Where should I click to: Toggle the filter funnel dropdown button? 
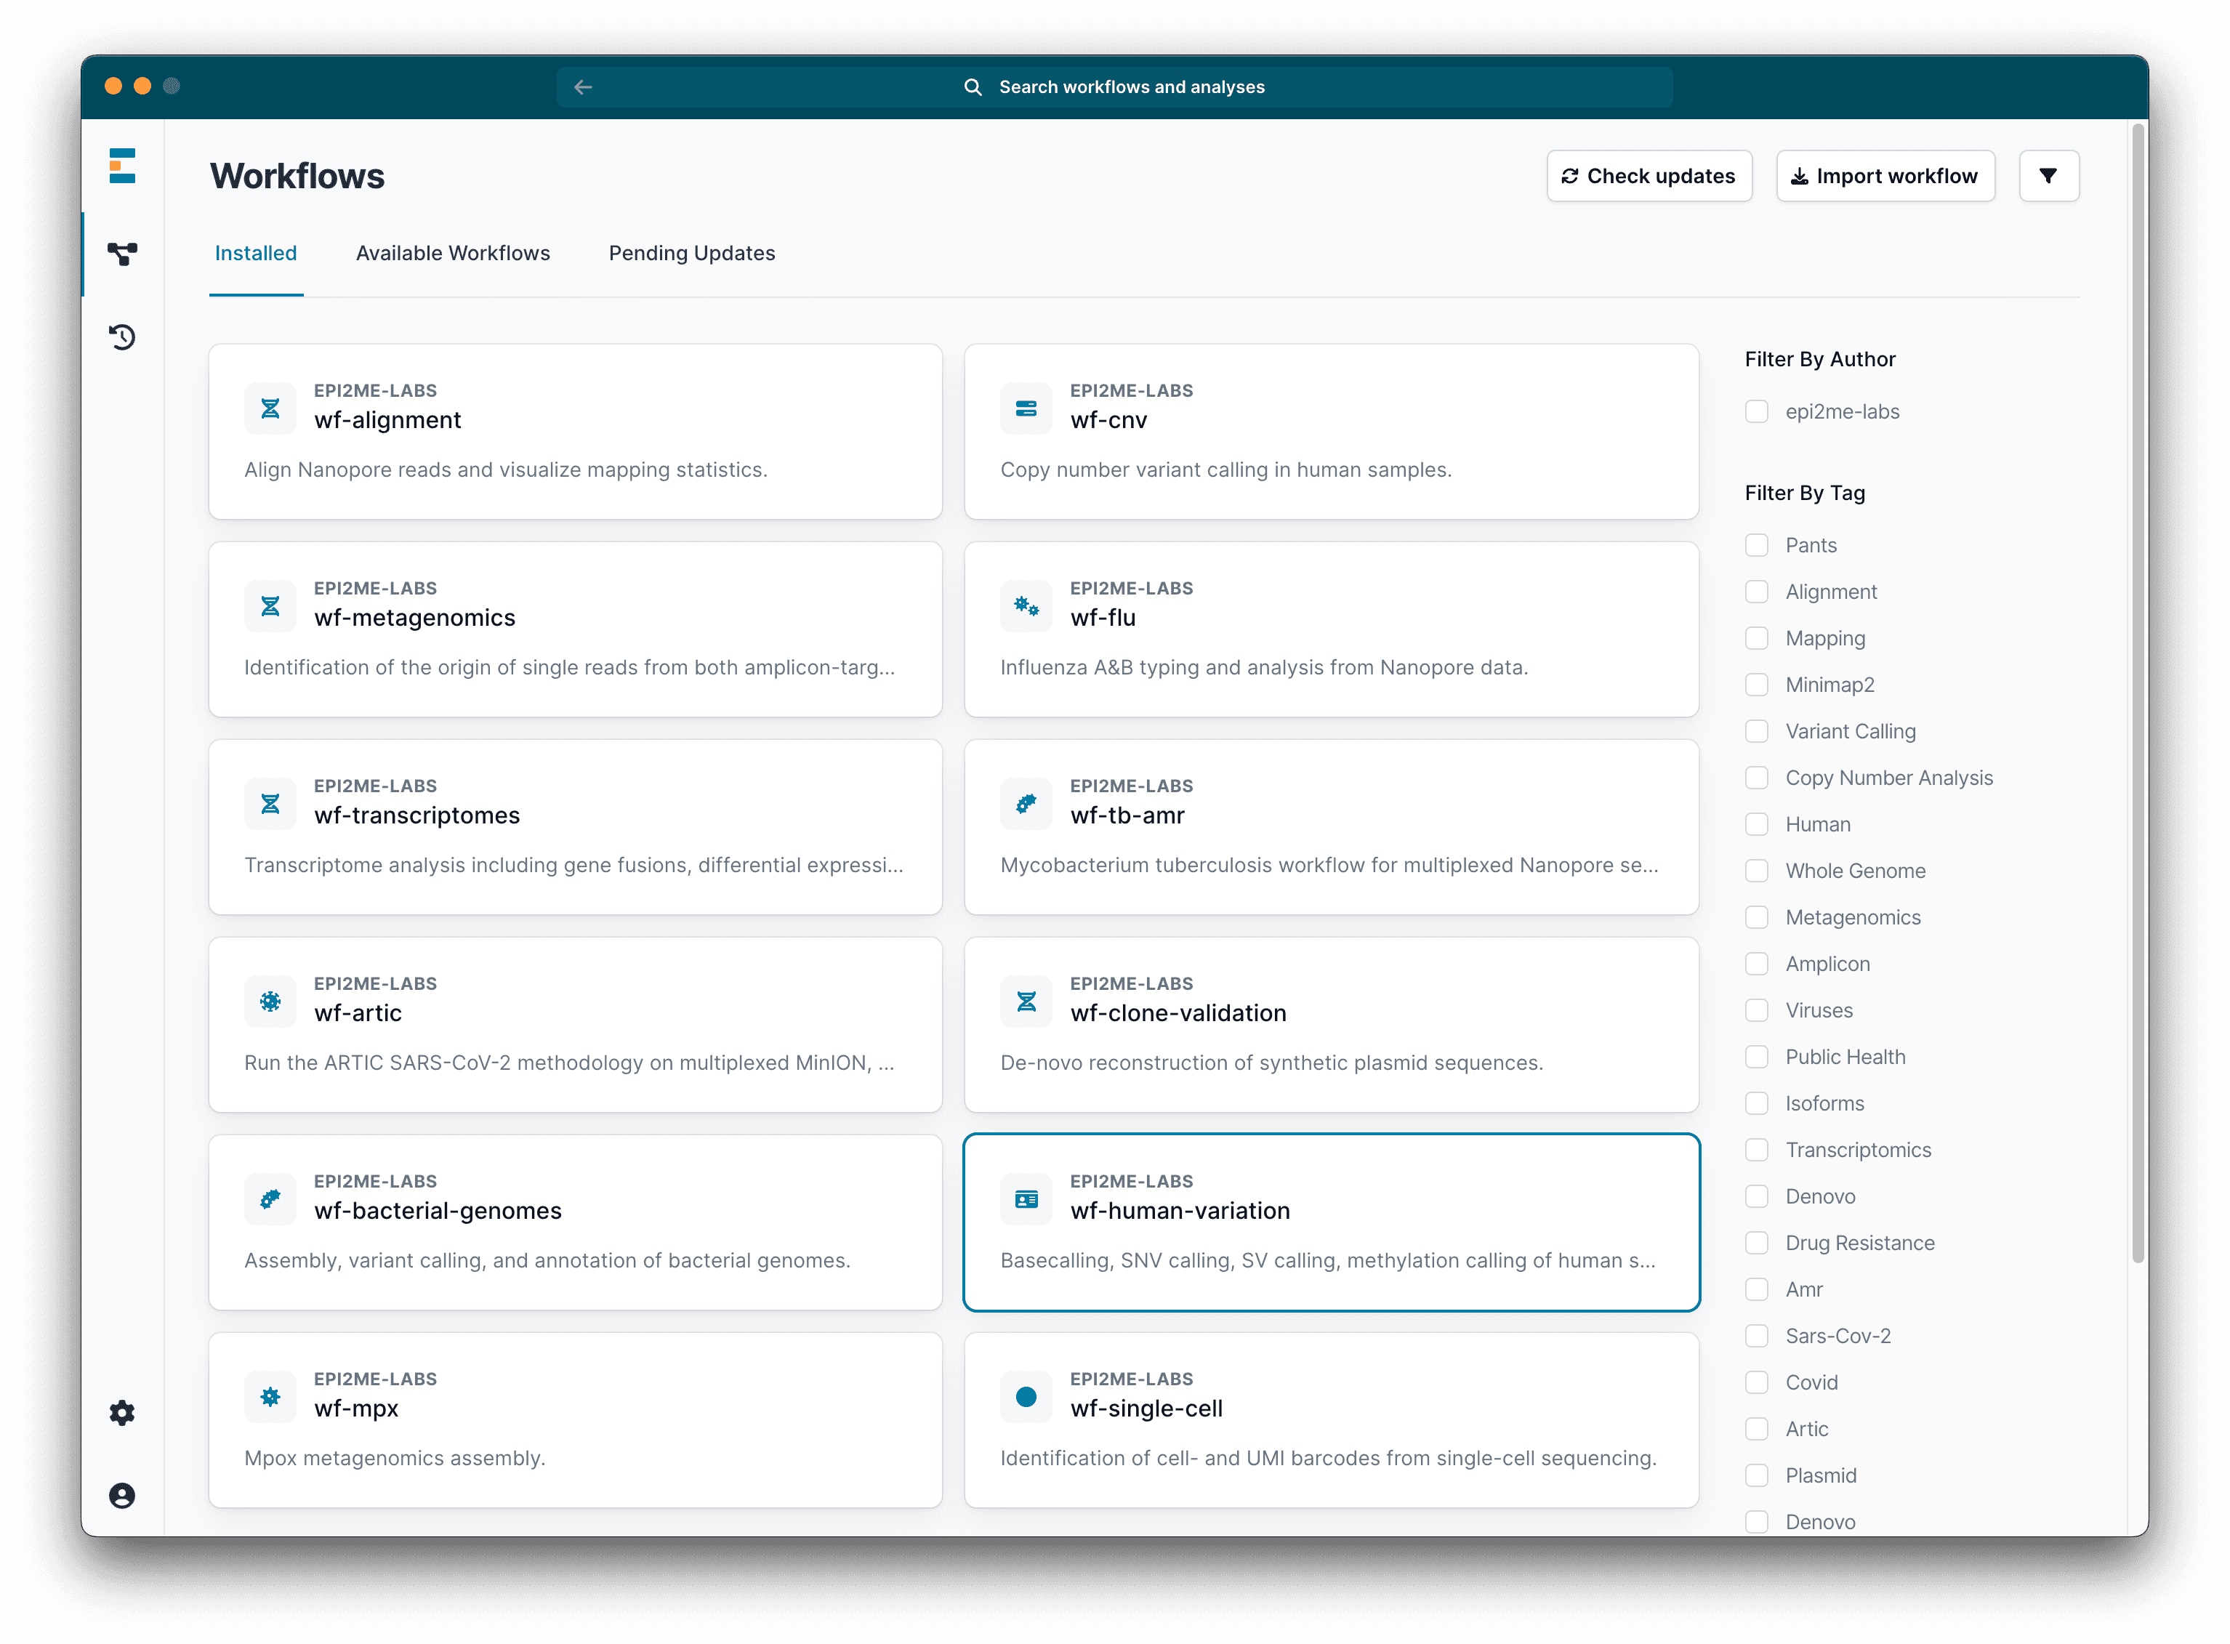point(2048,176)
